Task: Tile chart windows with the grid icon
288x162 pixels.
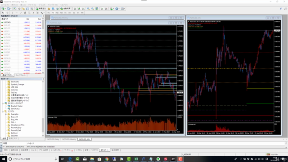Action: click(x=97, y=9)
